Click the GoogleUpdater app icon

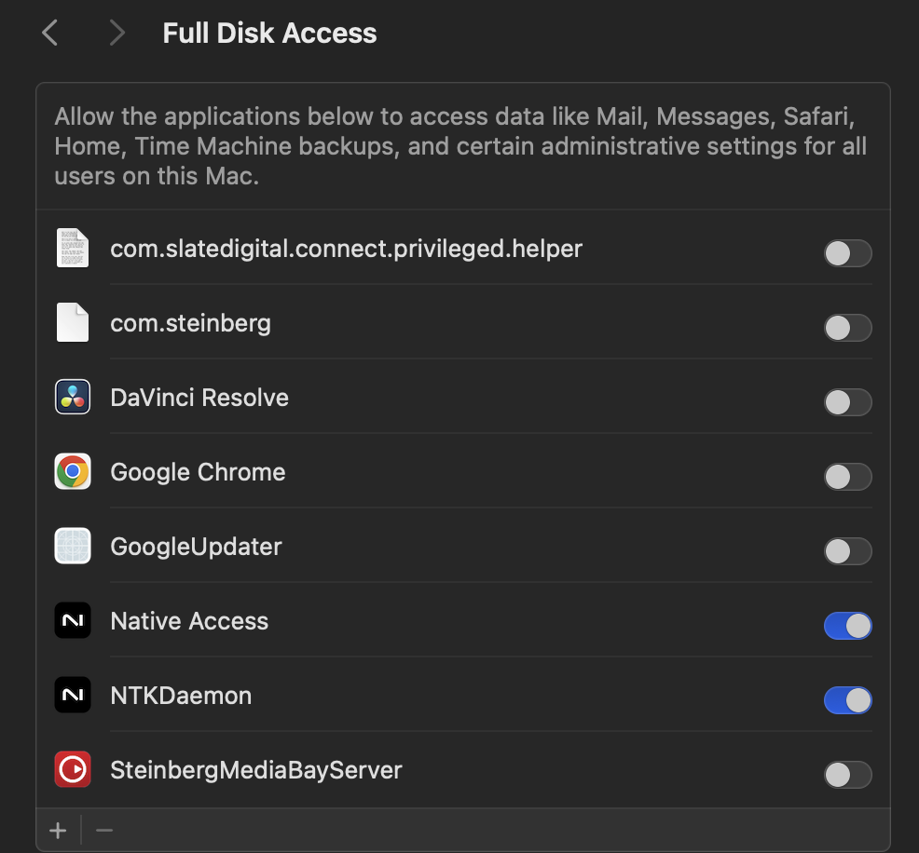coord(73,546)
